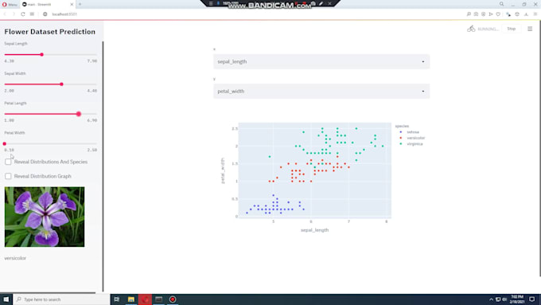Click the site info icon beside address
Image resolution: width=541 pixels, height=305 pixels.
[x=45, y=14]
